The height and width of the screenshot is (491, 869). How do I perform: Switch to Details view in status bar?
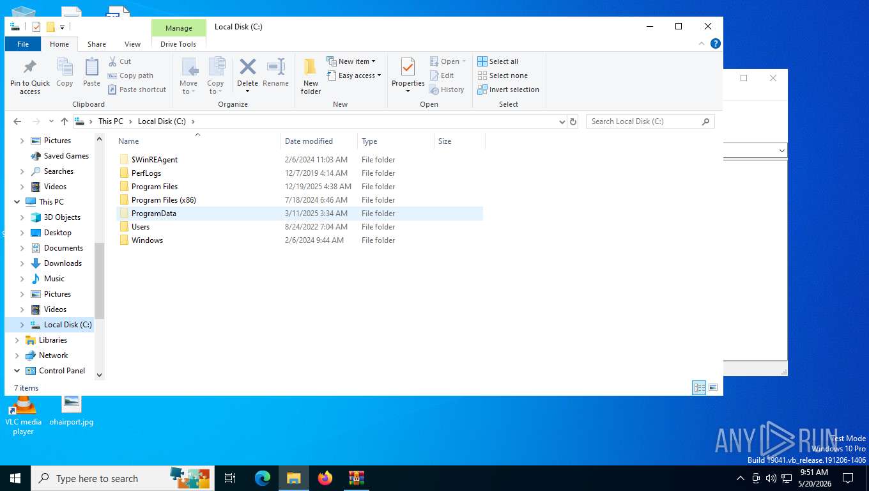pos(700,387)
